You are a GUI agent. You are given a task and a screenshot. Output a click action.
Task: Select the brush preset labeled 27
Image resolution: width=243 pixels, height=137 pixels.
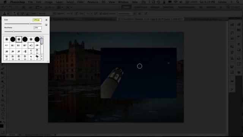click(x=7, y=57)
